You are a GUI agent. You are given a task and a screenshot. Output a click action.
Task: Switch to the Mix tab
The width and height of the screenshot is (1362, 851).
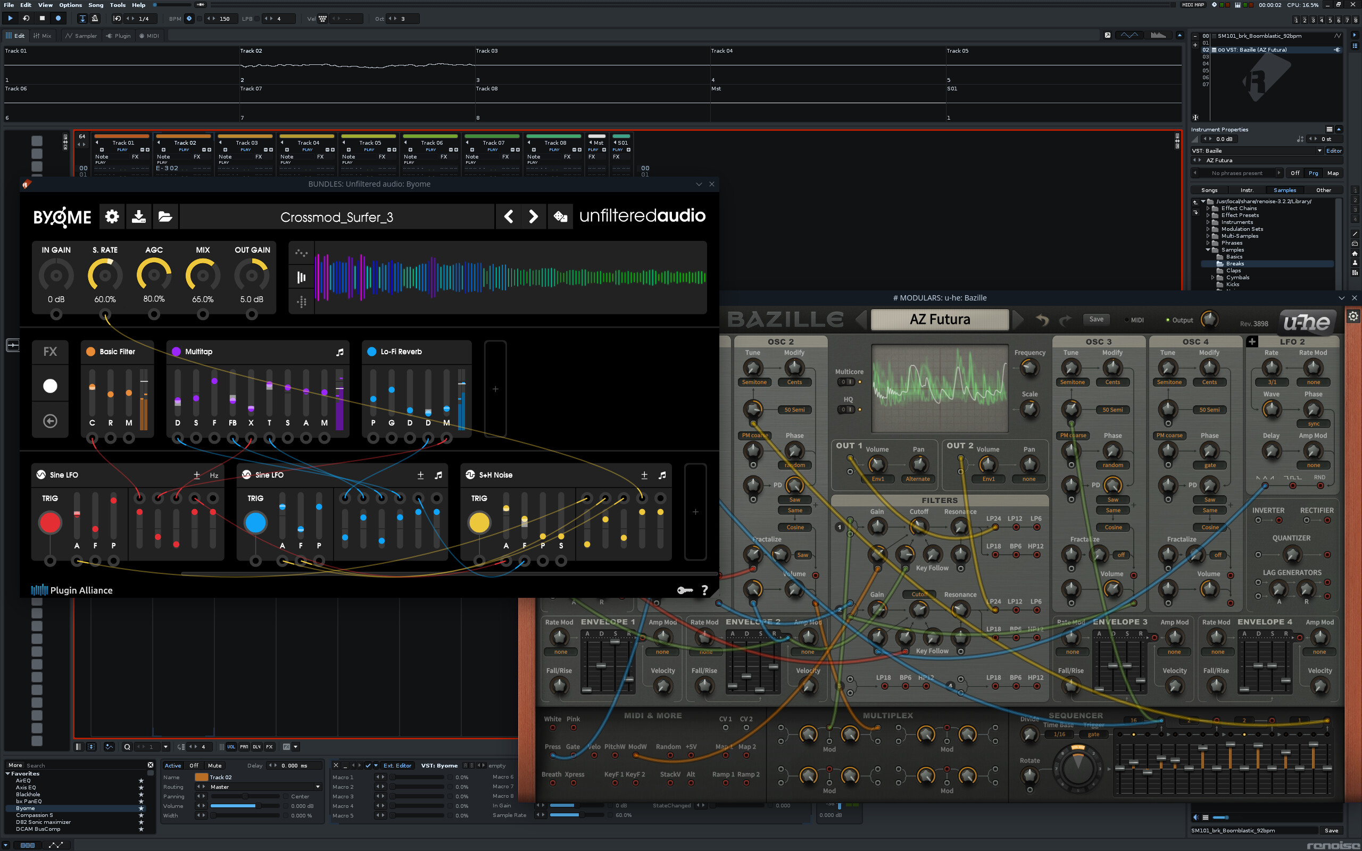(42, 36)
